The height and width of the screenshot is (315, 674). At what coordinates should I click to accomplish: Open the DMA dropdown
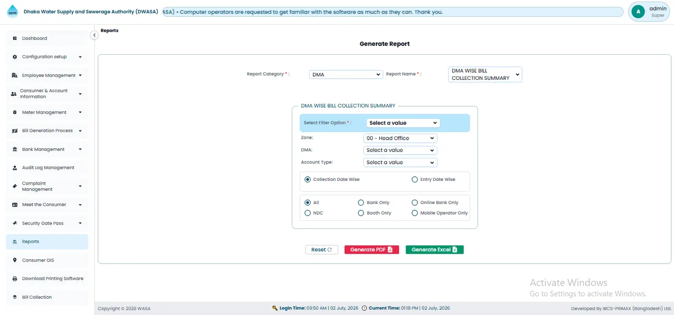[x=400, y=150]
